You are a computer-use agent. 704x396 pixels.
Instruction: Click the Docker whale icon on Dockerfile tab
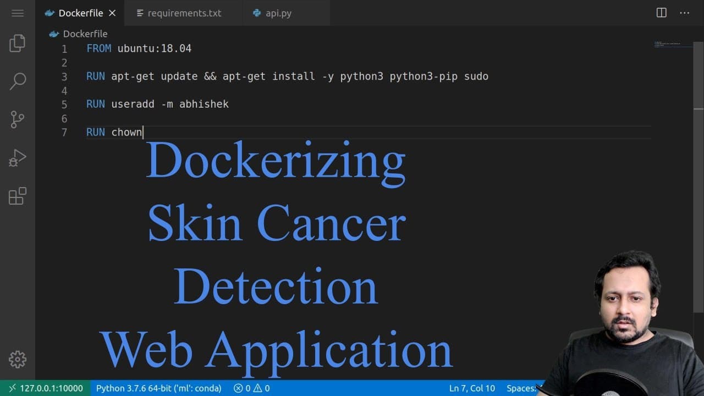coord(50,13)
